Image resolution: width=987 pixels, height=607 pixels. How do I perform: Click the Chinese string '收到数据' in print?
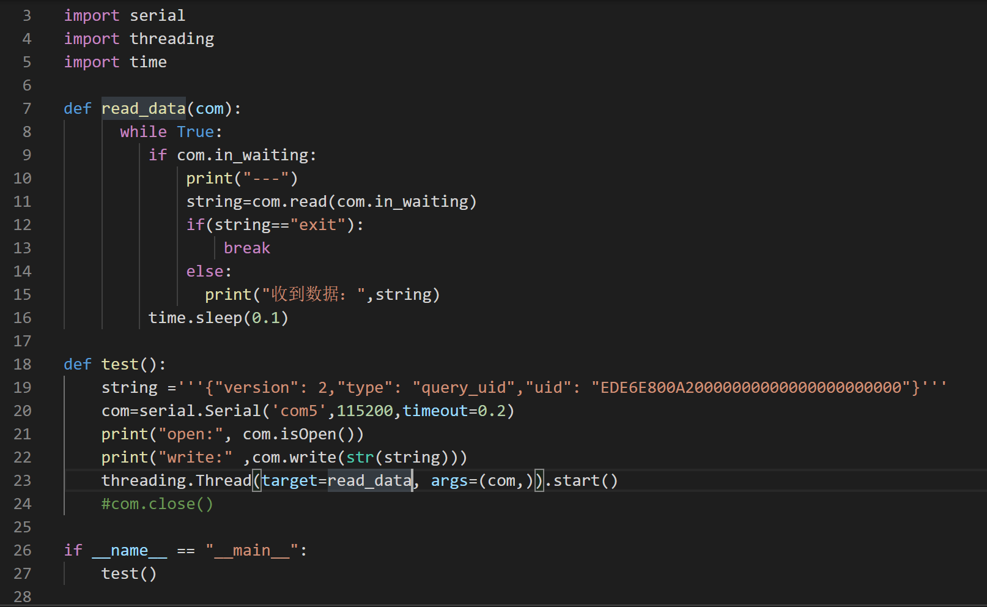305,294
